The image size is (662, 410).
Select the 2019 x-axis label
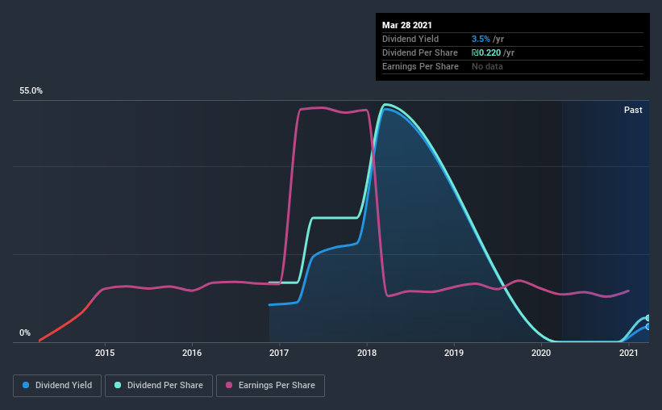coord(454,353)
